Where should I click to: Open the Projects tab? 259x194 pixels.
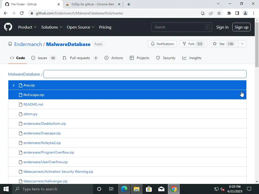click(x=139, y=58)
